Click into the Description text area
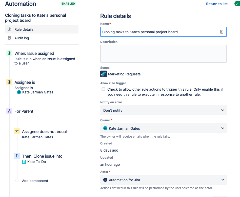Viewport: 240px width, 197px height. [163, 54]
